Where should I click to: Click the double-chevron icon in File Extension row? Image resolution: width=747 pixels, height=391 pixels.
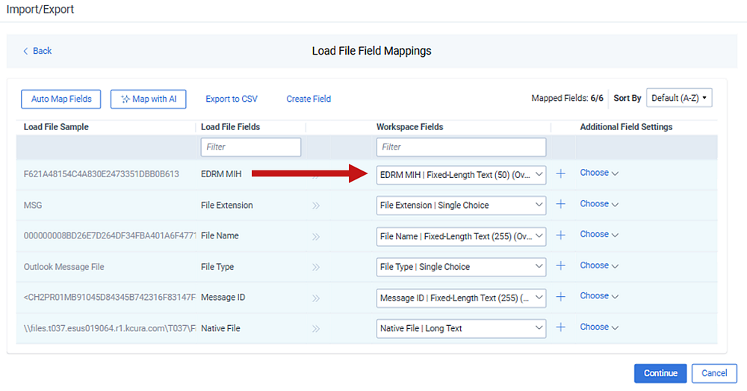[316, 206]
